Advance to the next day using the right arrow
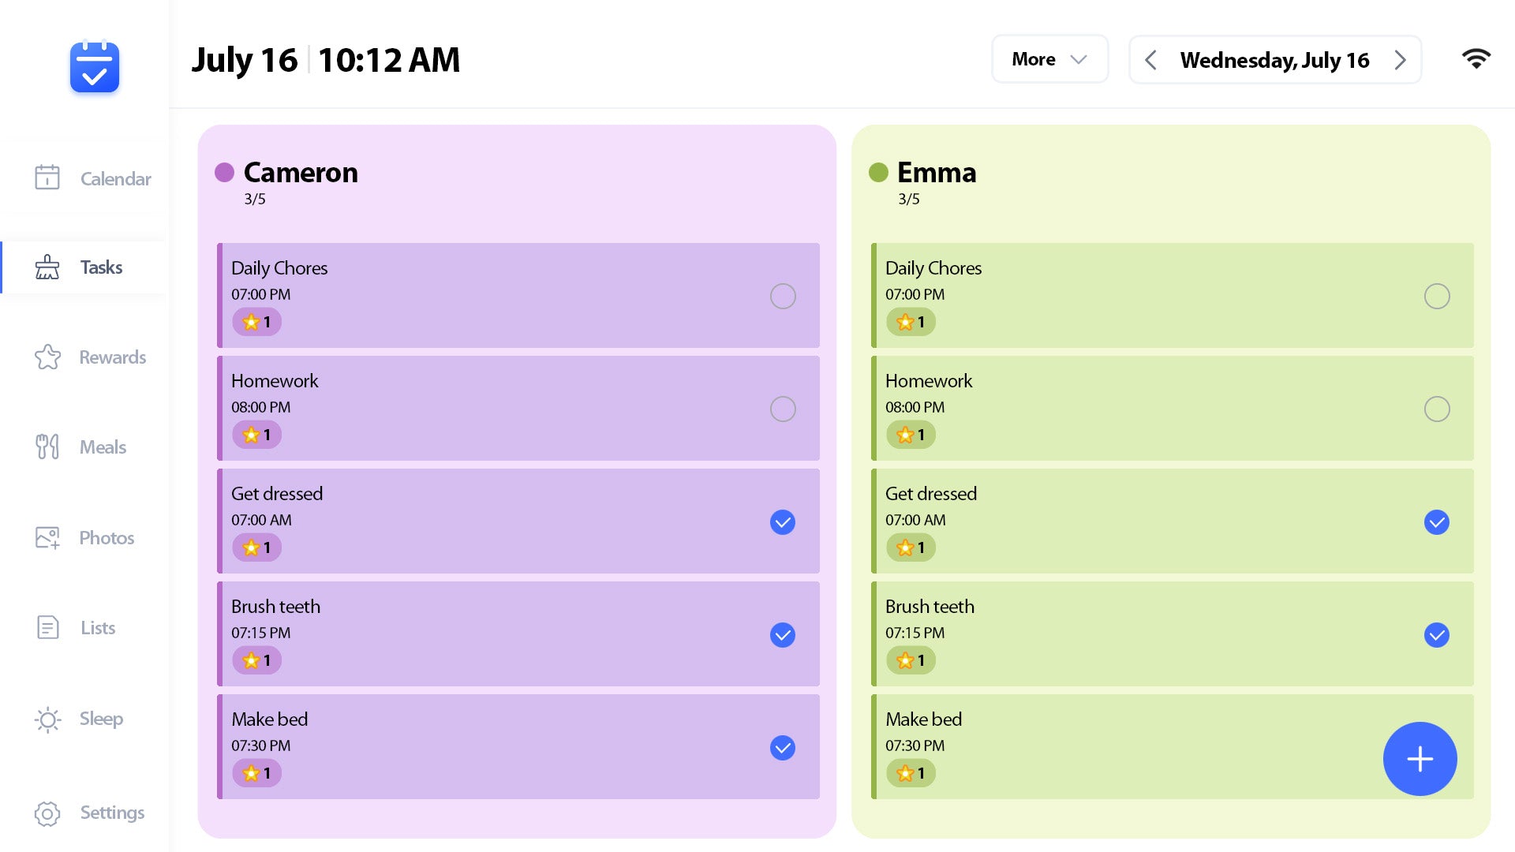 [1401, 59]
